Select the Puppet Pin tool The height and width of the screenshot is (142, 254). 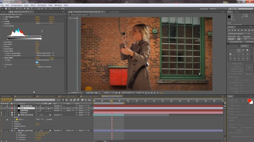[51, 9]
